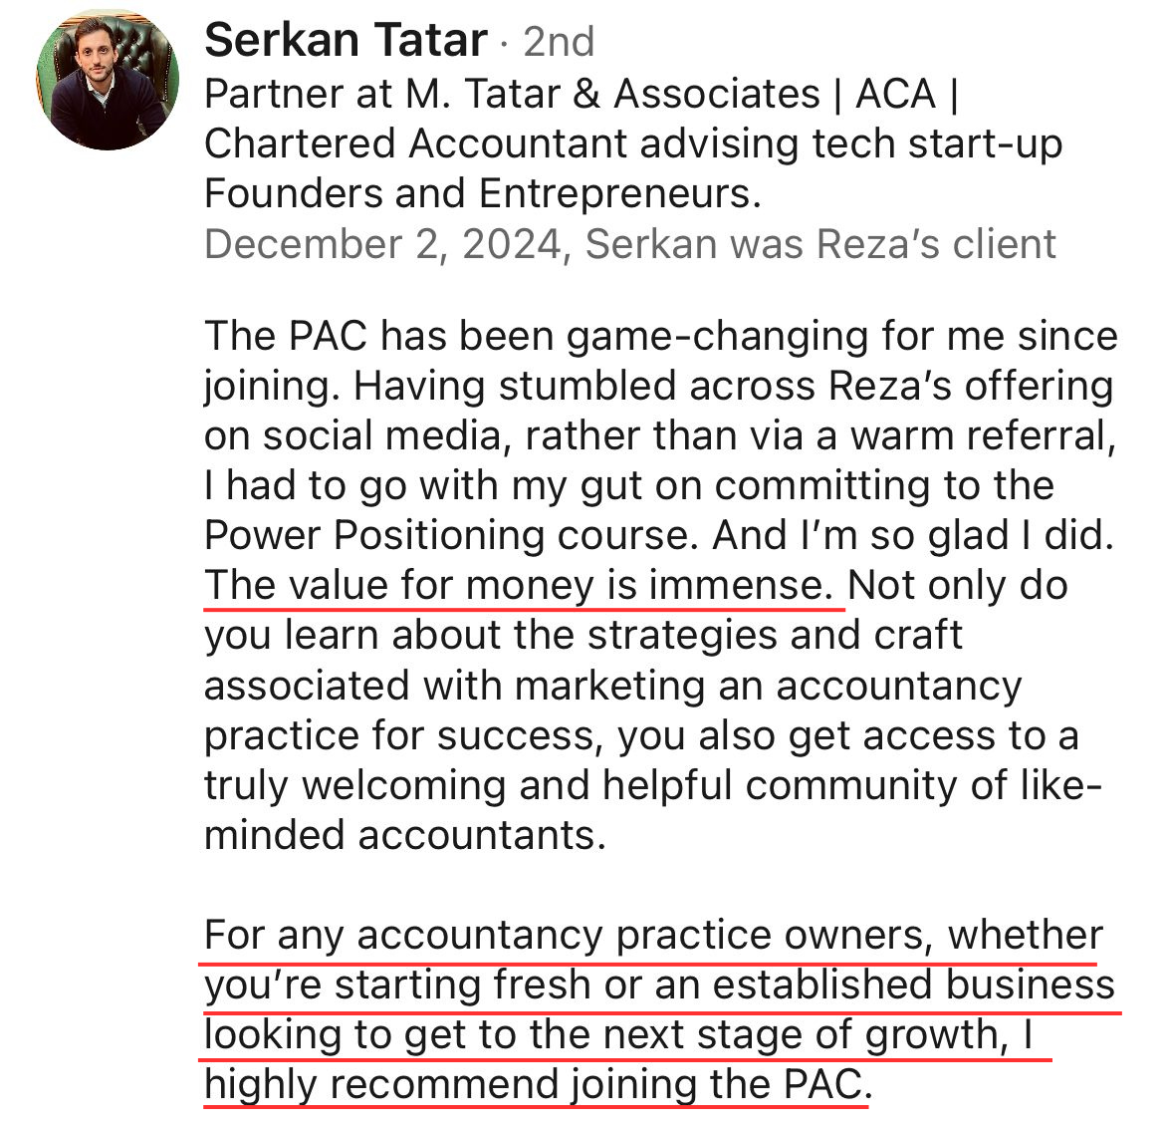Click the "Partner at M. Tatar & Associates" headline

pyautogui.click(x=580, y=95)
